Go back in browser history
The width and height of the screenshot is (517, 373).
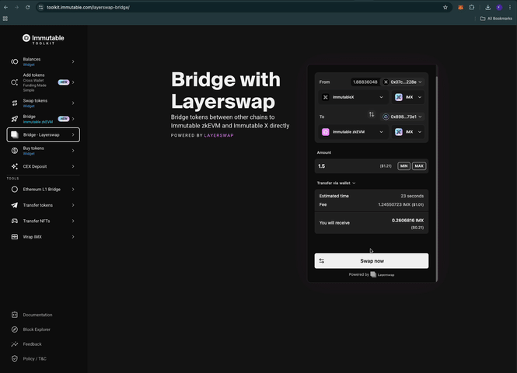pyautogui.click(x=6, y=7)
